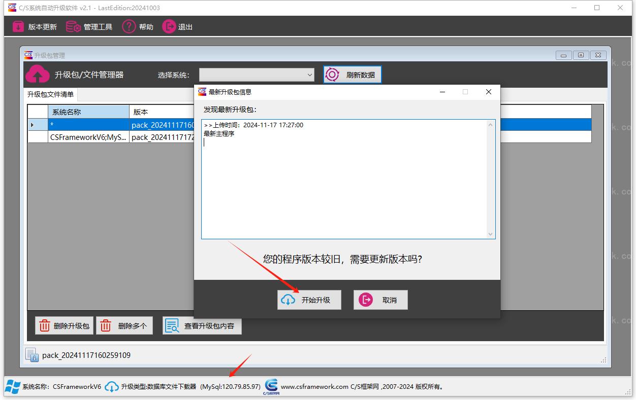Image resolution: width=636 pixels, height=400 pixels.
Task: Close the 最新升级包信息 dialog
Action: click(488, 92)
